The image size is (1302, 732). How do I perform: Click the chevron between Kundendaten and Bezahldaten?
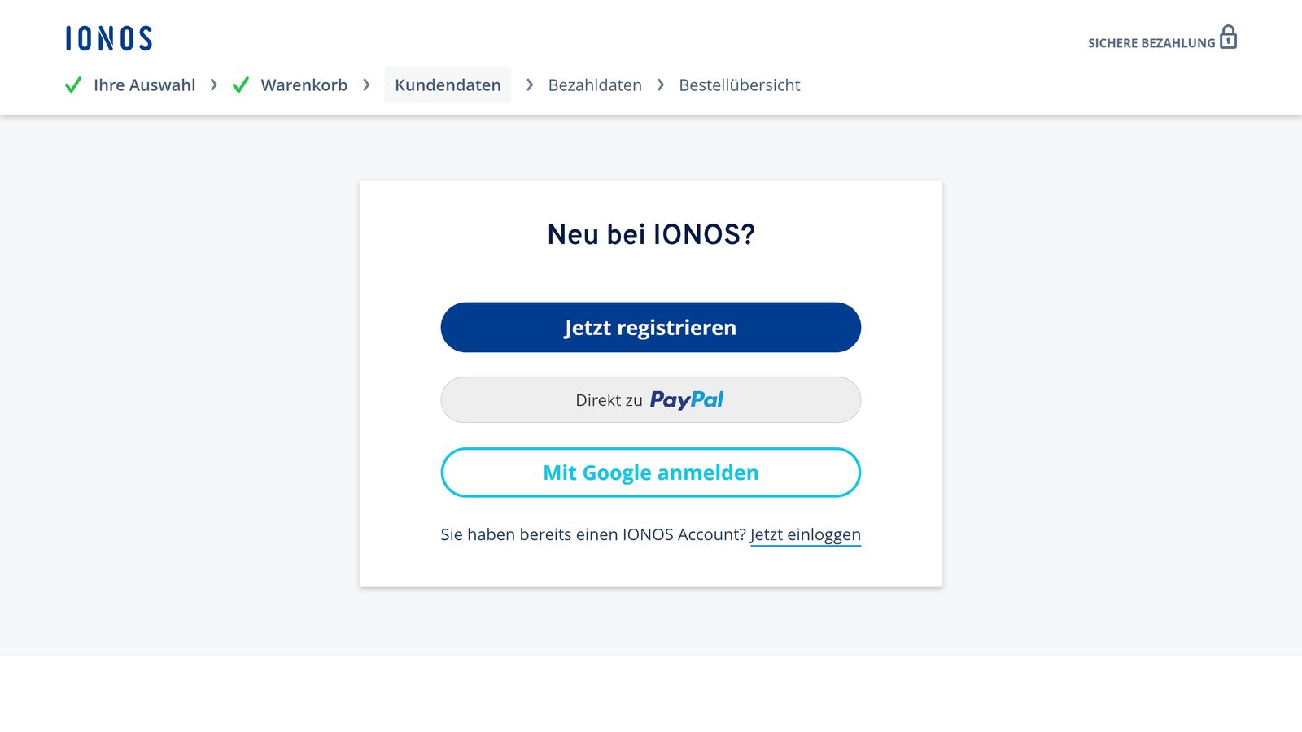click(x=529, y=85)
